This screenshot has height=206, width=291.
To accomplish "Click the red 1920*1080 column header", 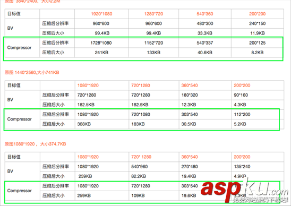I will pyautogui.click(x=101, y=14).
